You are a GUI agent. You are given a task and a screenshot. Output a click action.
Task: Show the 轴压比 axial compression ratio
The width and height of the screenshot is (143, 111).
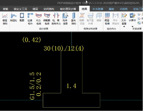pyautogui.click(x=13, y=17)
